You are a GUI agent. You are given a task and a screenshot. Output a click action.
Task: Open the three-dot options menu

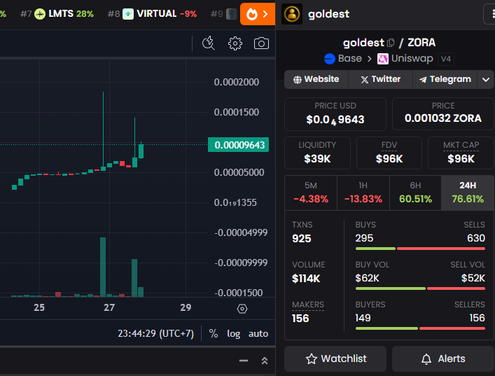(x=490, y=14)
